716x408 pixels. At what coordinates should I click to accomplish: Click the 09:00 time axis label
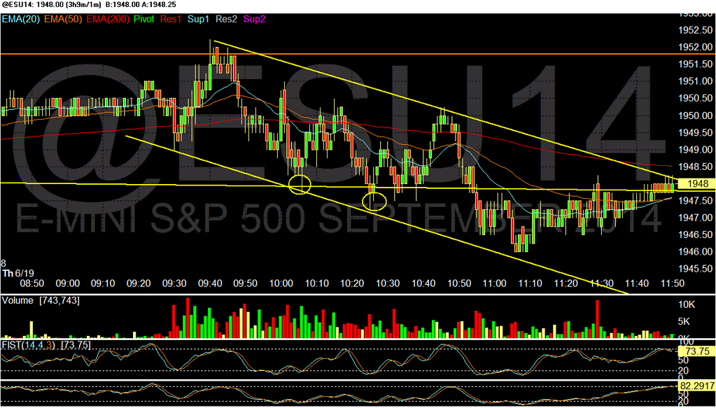68,283
